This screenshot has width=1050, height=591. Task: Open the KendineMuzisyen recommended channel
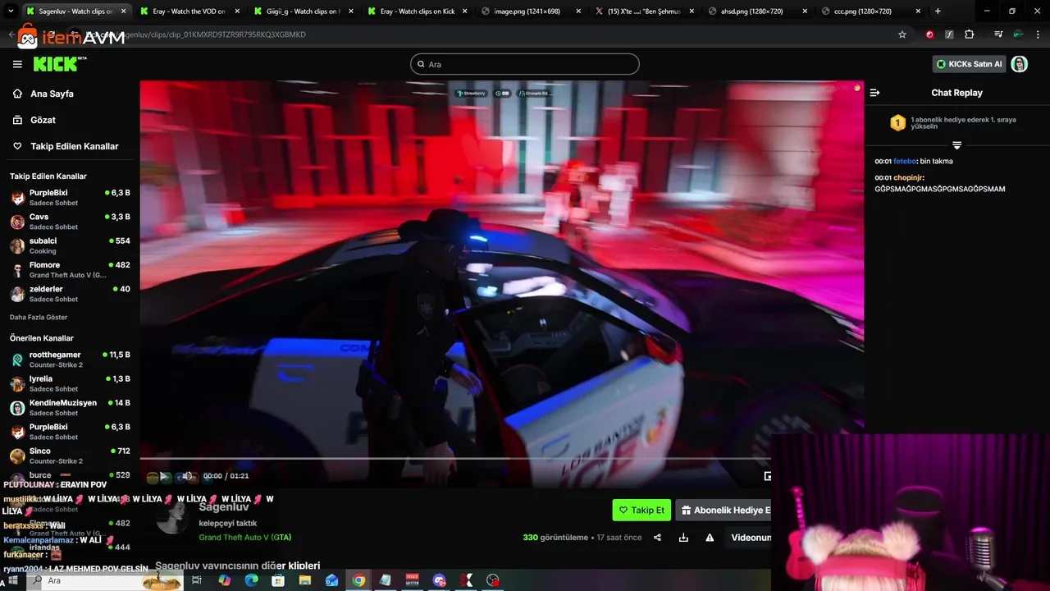coord(70,407)
